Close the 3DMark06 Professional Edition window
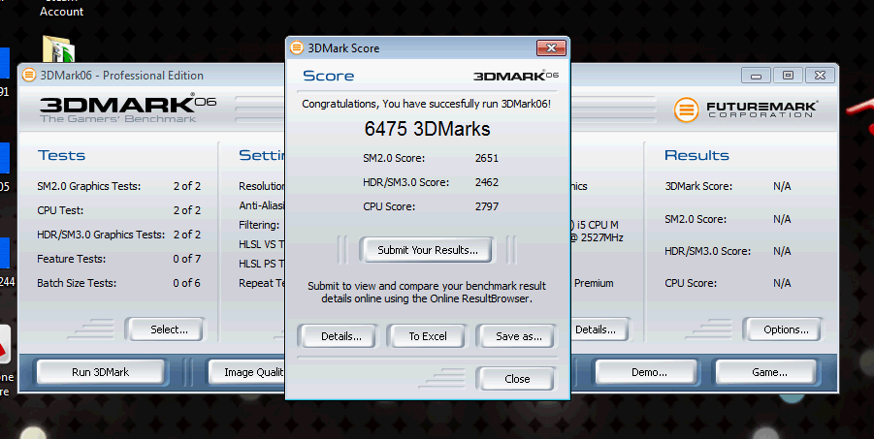 tap(820, 76)
